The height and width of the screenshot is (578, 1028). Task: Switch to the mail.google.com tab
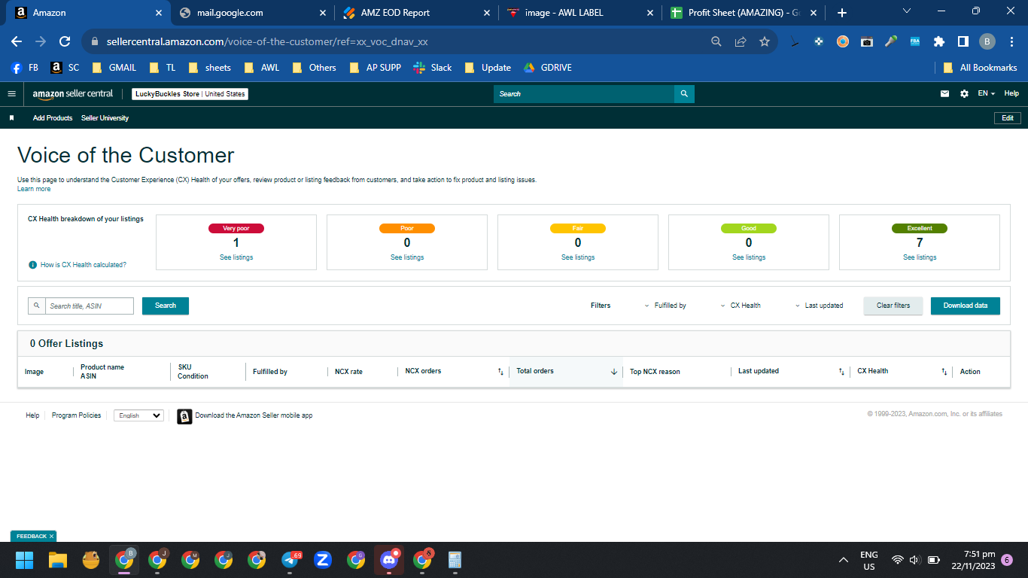pyautogui.click(x=251, y=13)
